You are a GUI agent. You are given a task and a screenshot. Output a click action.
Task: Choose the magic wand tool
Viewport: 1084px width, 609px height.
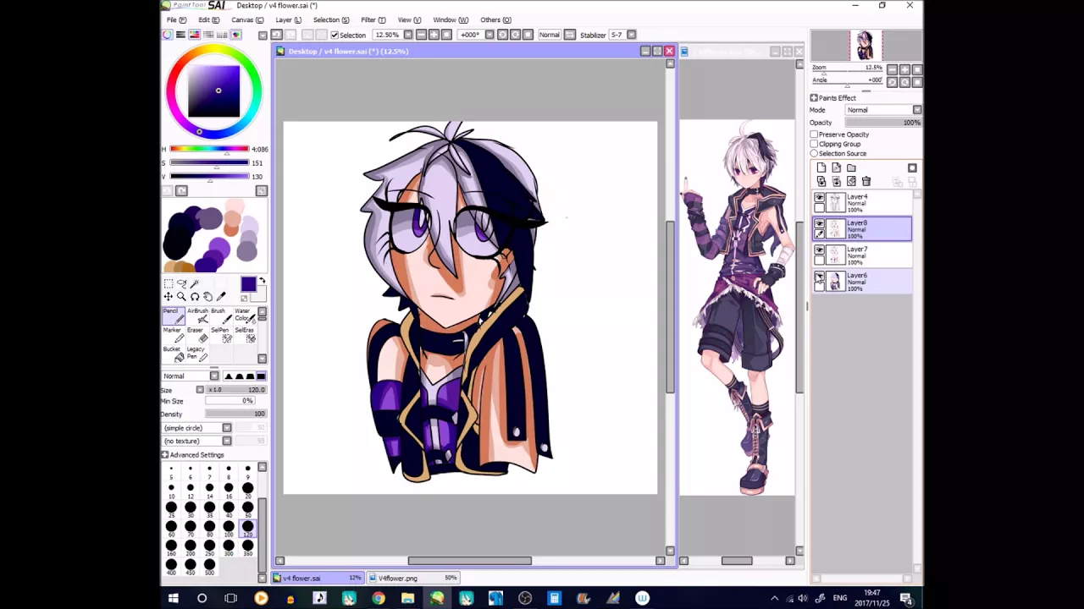click(x=195, y=283)
